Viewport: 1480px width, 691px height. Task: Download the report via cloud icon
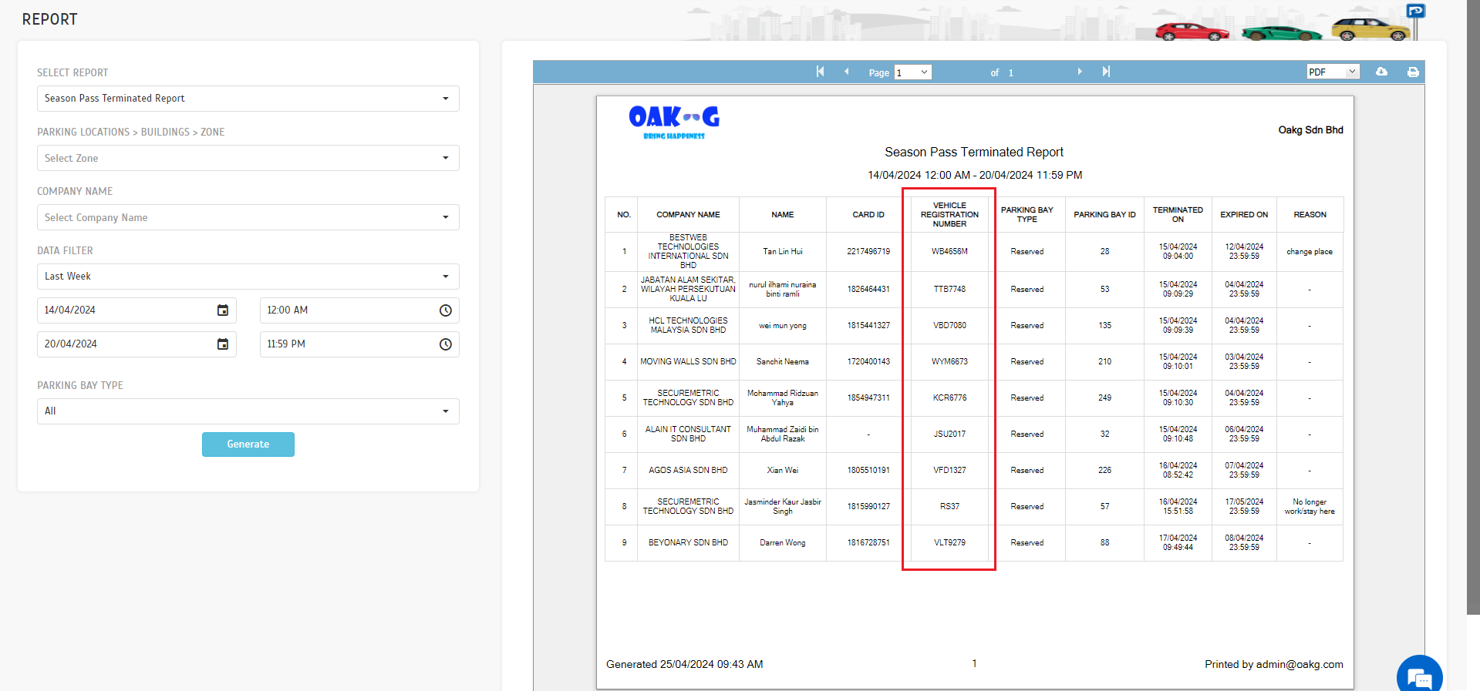1381,72
